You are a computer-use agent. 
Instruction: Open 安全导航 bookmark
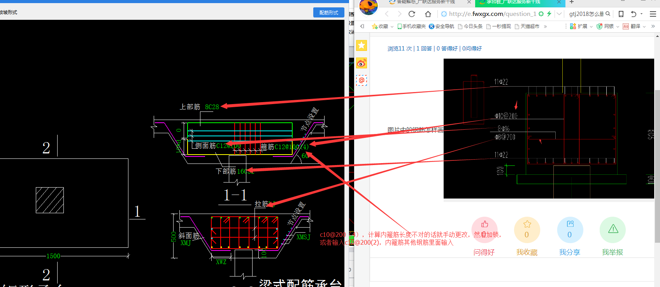pos(442,26)
